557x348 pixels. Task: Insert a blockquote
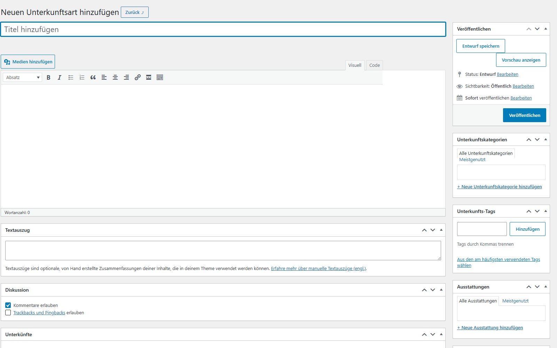[93, 77]
